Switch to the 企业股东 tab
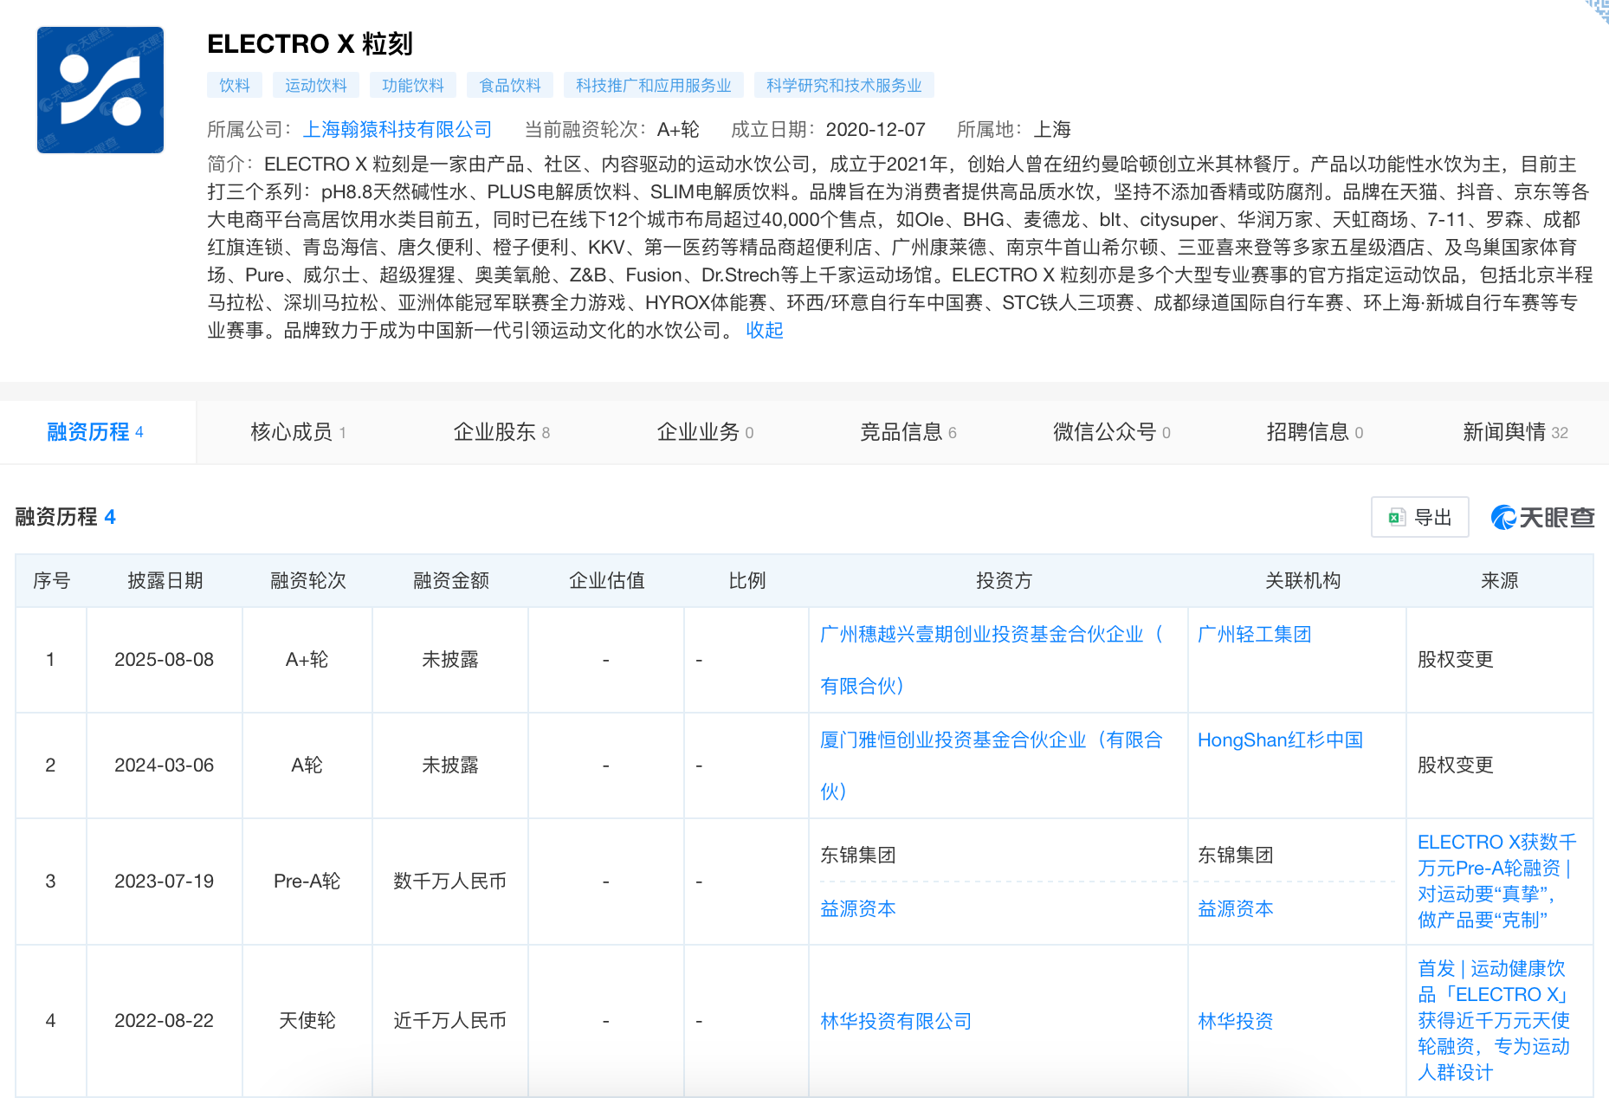The width and height of the screenshot is (1609, 1098). tap(502, 432)
